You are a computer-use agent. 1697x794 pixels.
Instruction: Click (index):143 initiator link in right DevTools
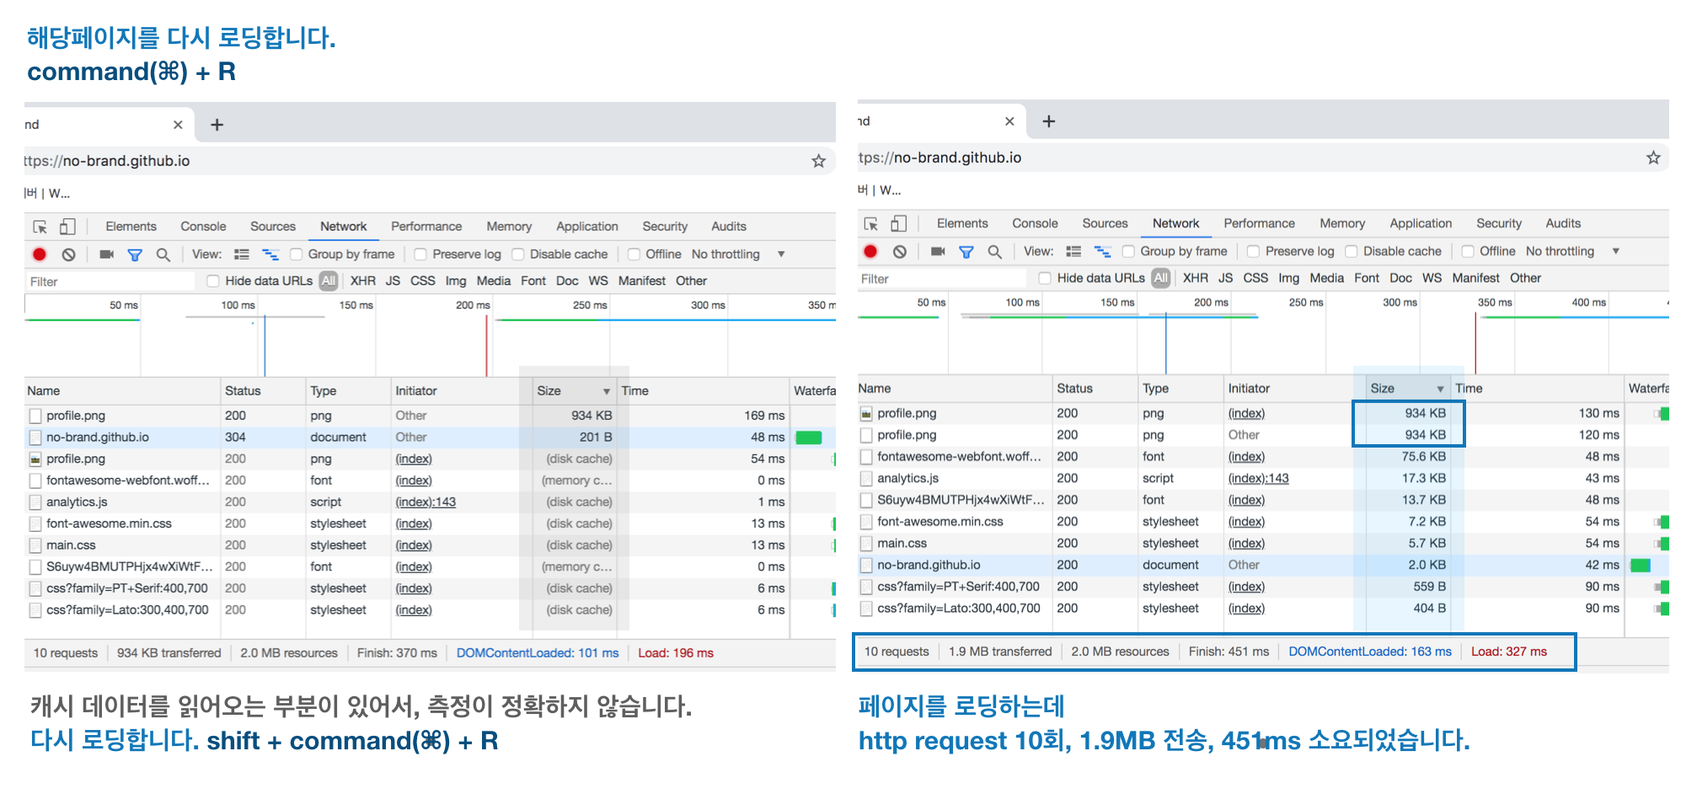coord(1258,479)
